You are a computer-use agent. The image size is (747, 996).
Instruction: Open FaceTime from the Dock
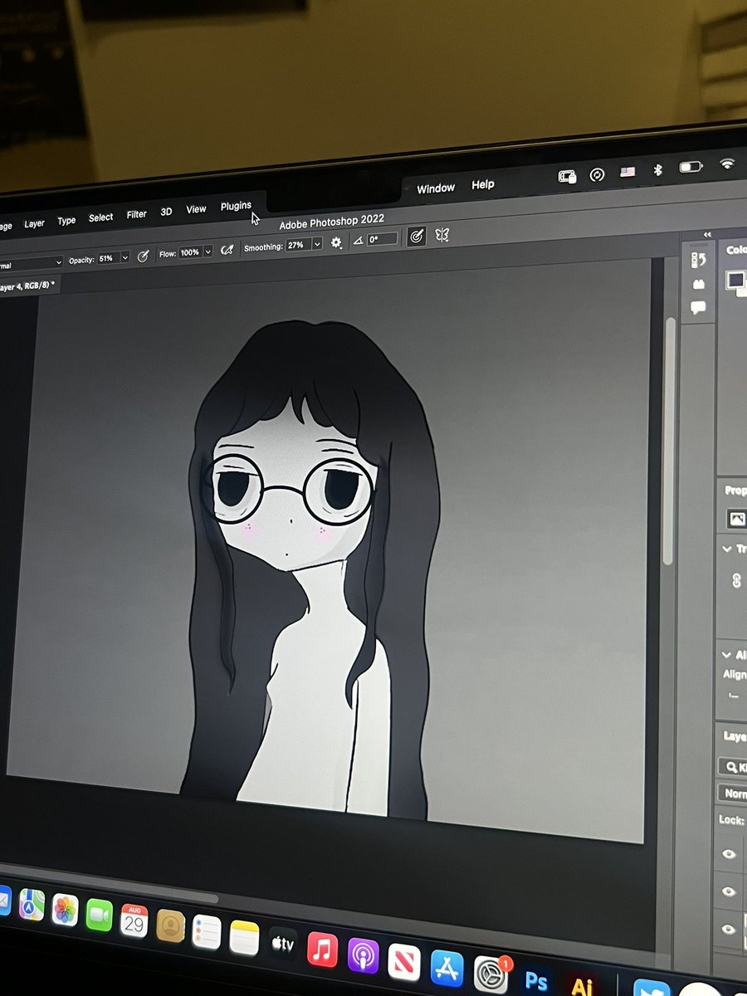100,915
